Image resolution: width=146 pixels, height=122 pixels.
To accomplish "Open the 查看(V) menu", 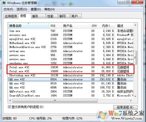I will coord(36,9).
